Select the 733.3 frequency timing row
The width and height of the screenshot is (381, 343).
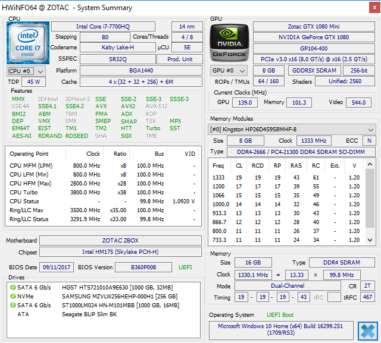287,240
